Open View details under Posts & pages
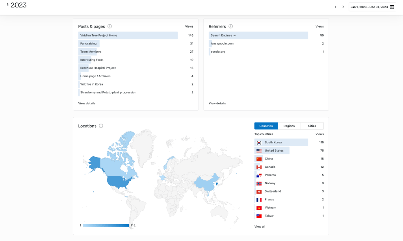This screenshot has width=403, height=241. [87, 103]
